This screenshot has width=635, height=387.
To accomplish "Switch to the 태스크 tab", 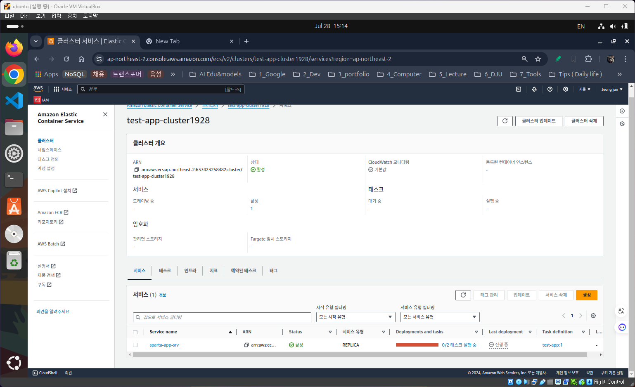I will coord(165,271).
